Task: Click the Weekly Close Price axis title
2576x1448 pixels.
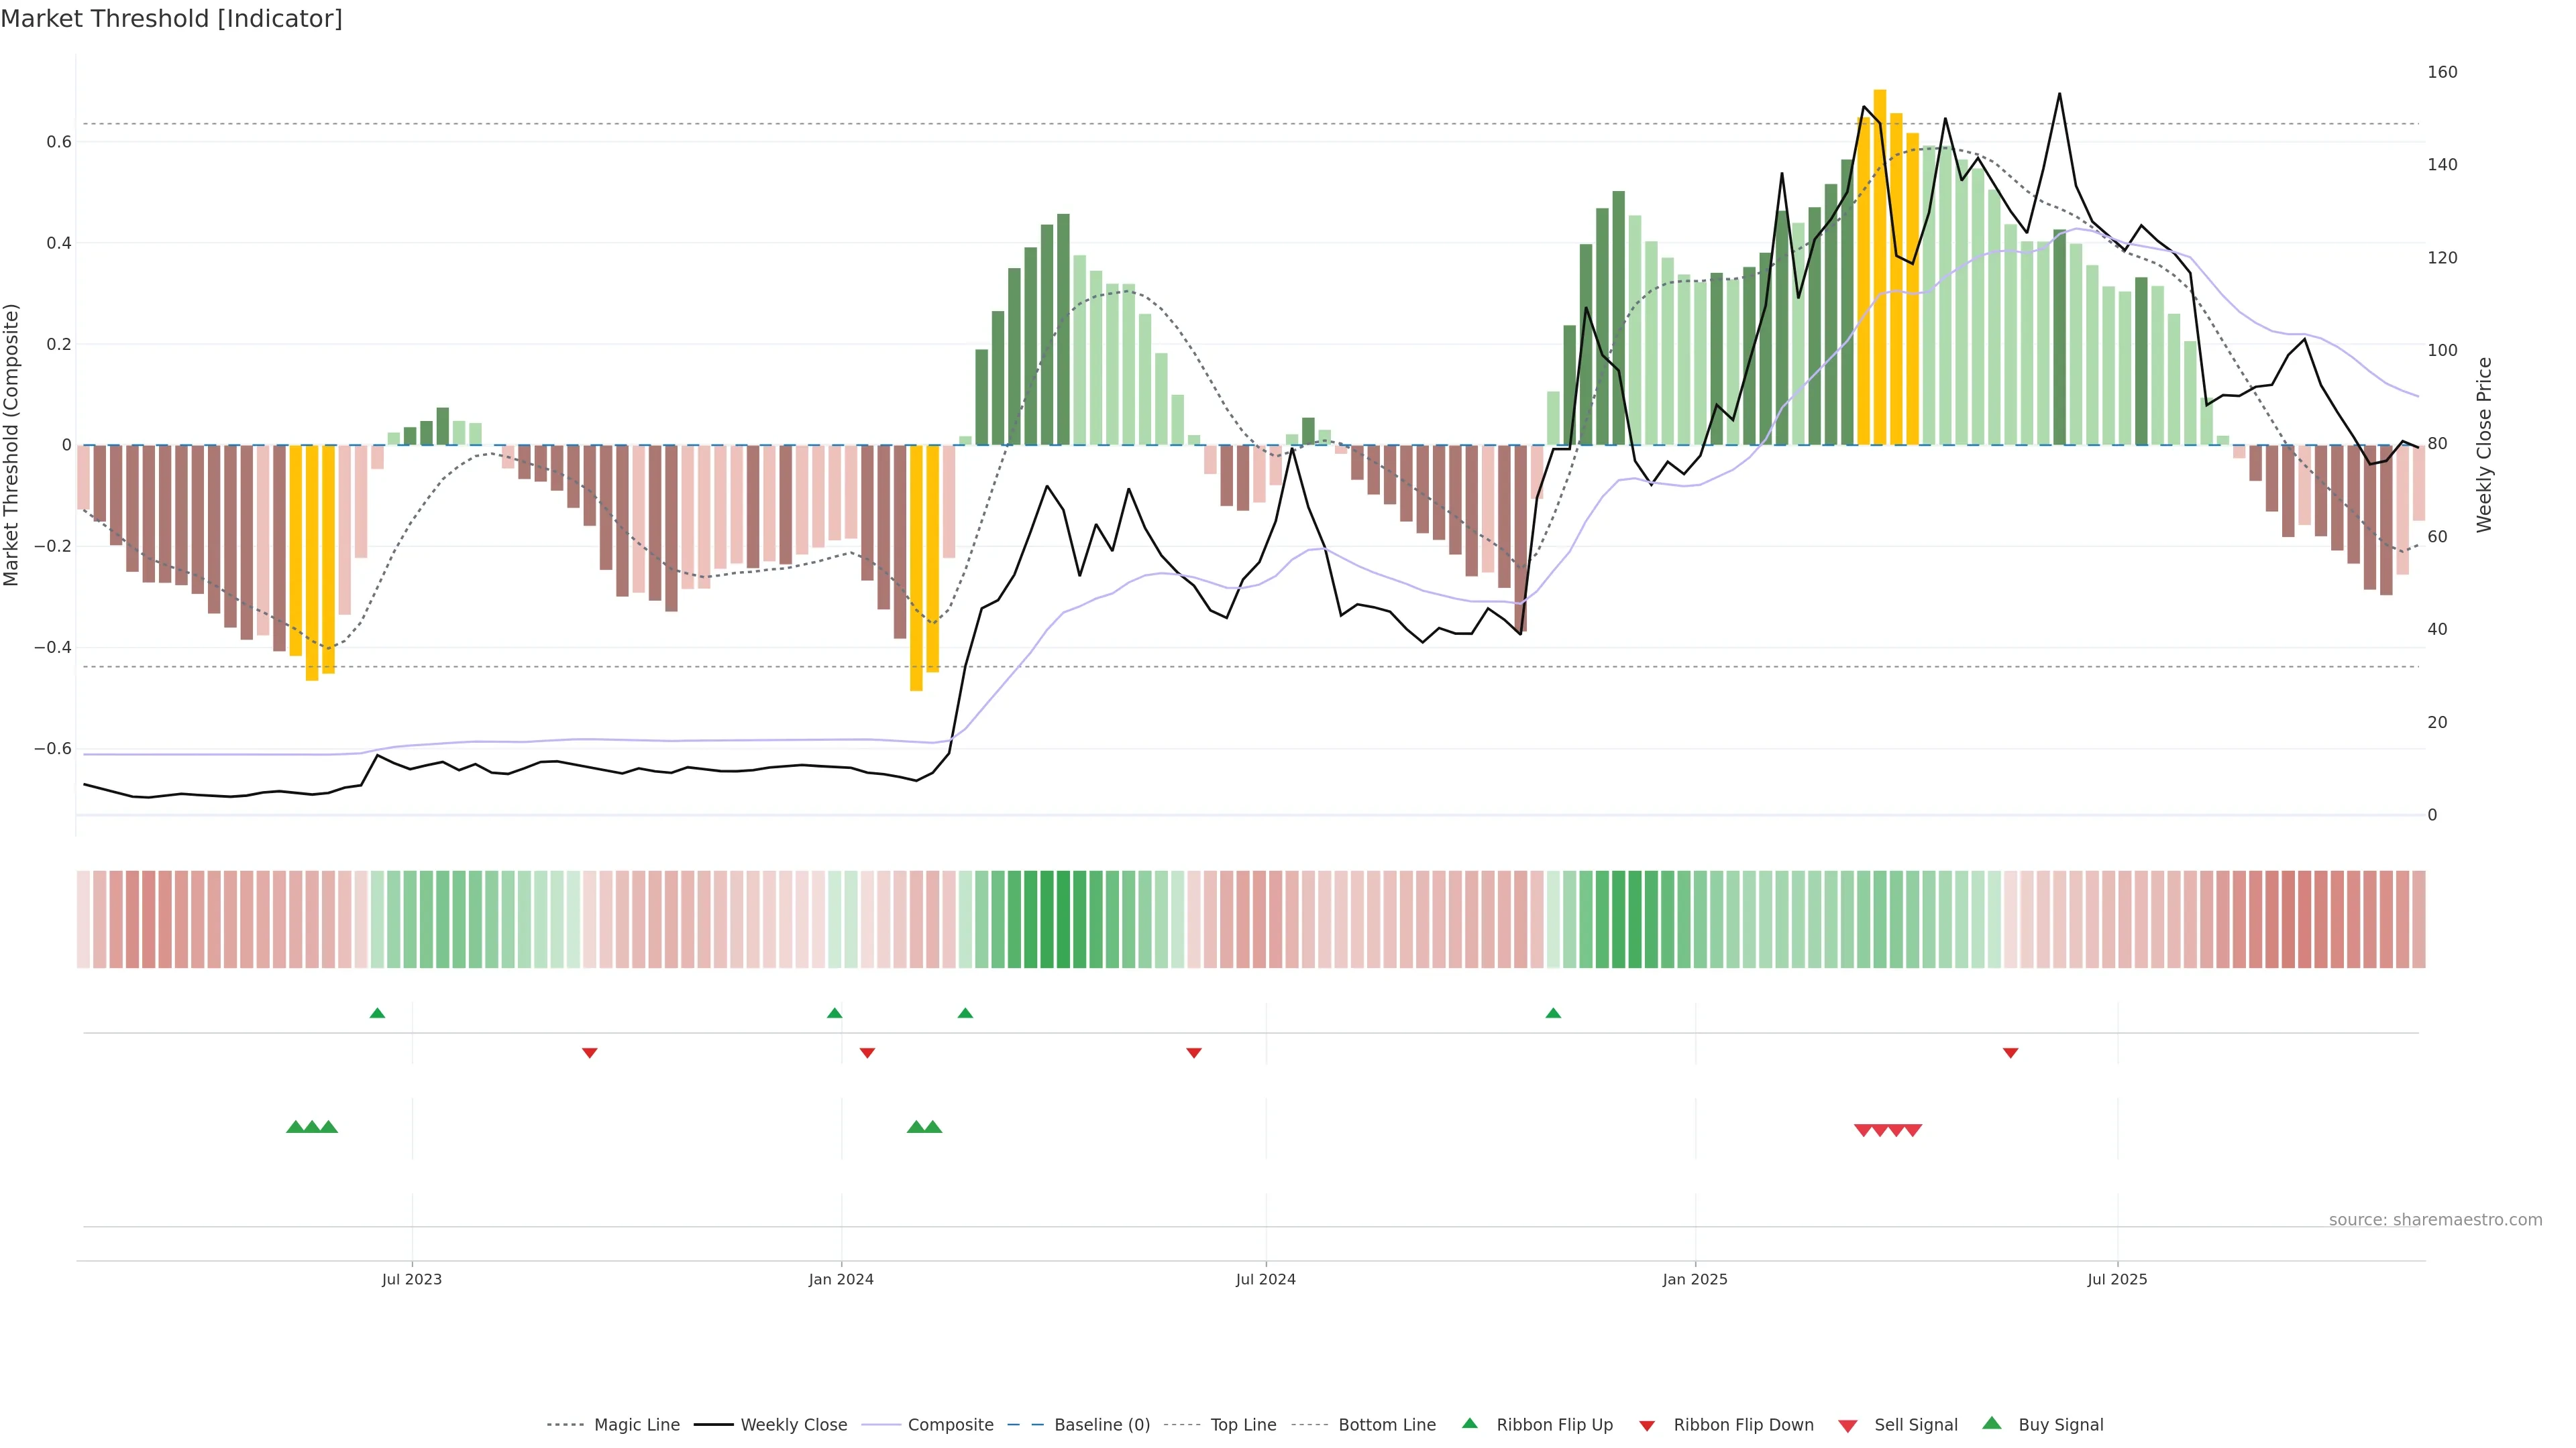Action: 2484,444
